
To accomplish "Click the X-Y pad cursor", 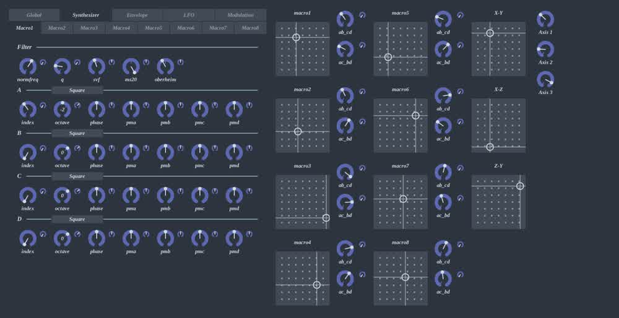I will pyautogui.click(x=490, y=33).
